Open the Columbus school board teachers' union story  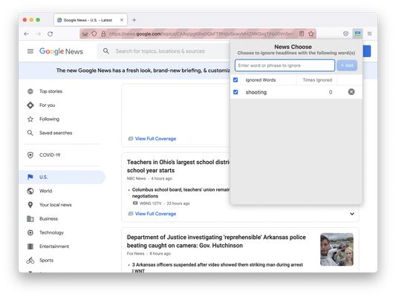(x=181, y=193)
